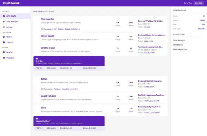Open the Iliskiler category heading
Screen dimensions: 207x136
point(39,61)
